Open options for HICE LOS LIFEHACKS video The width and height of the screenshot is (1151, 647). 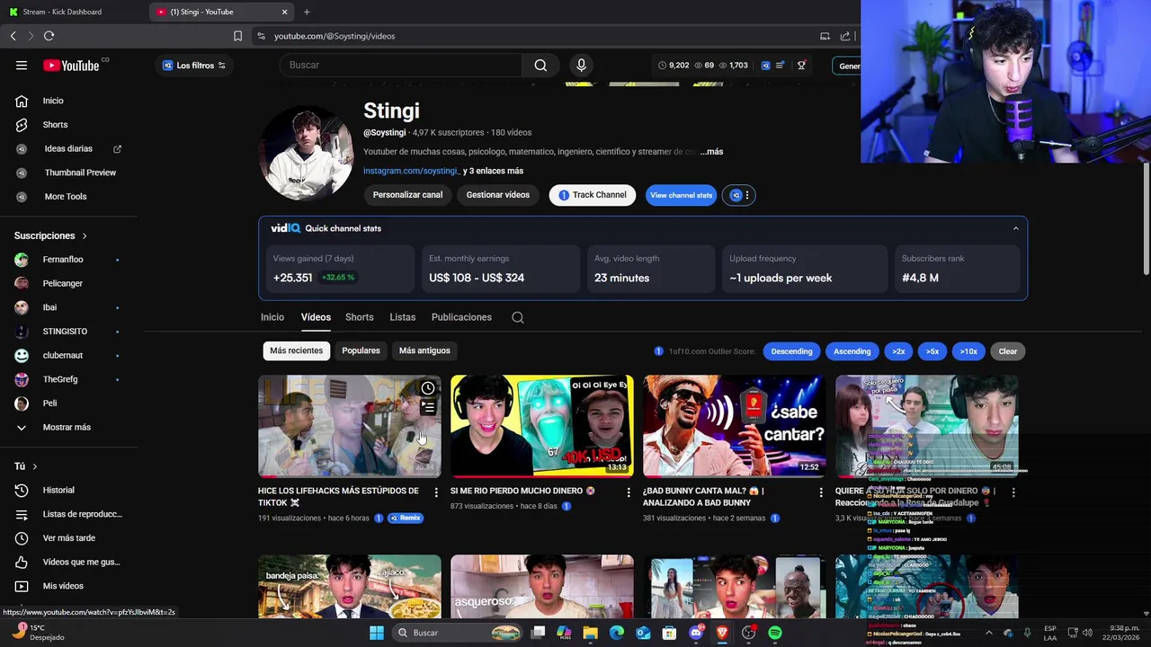pos(436,492)
